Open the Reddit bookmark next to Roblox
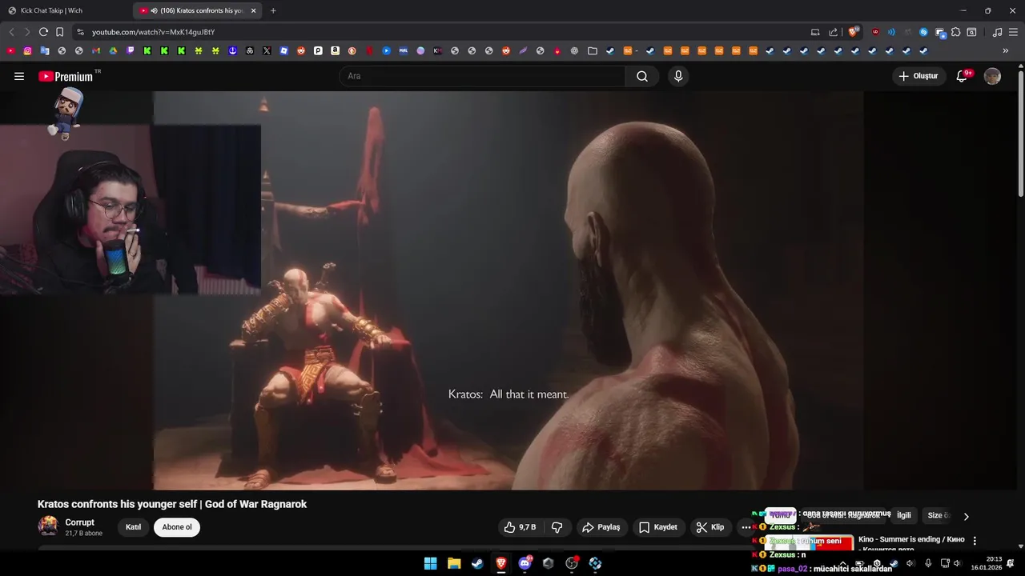The width and height of the screenshot is (1025, 576). (x=301, y=50)
